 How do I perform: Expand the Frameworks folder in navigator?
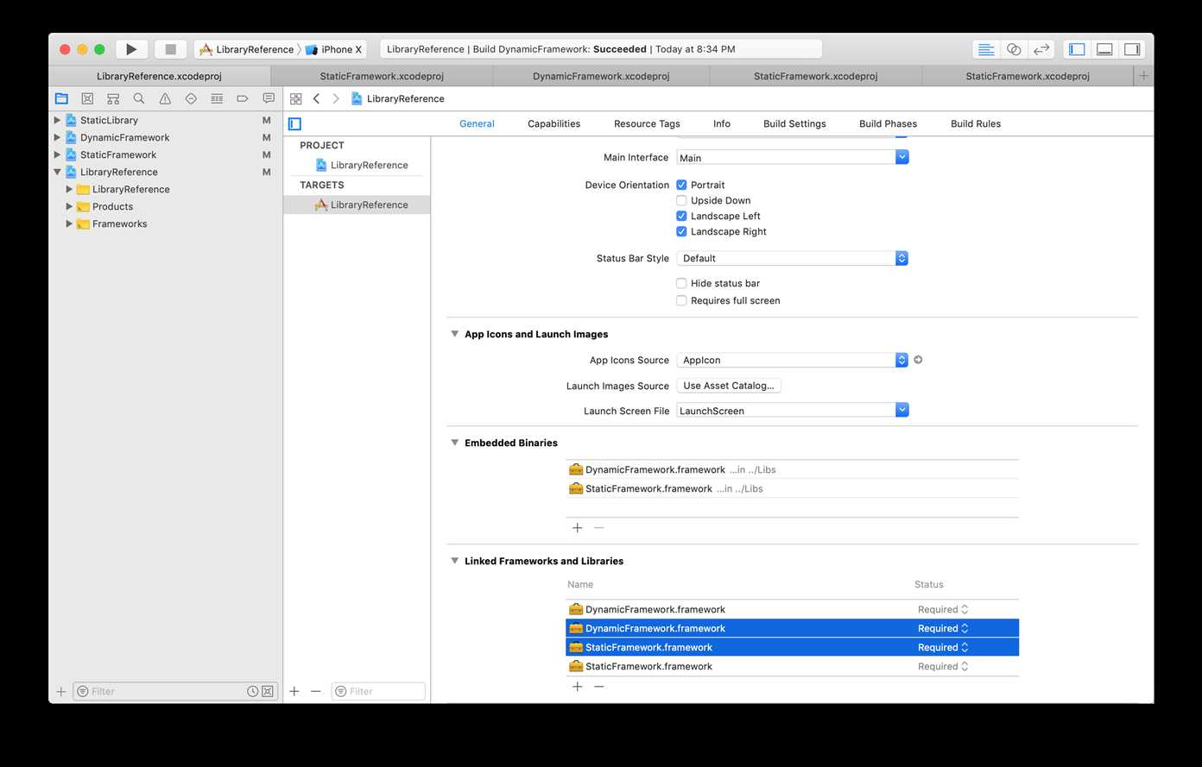69,223
